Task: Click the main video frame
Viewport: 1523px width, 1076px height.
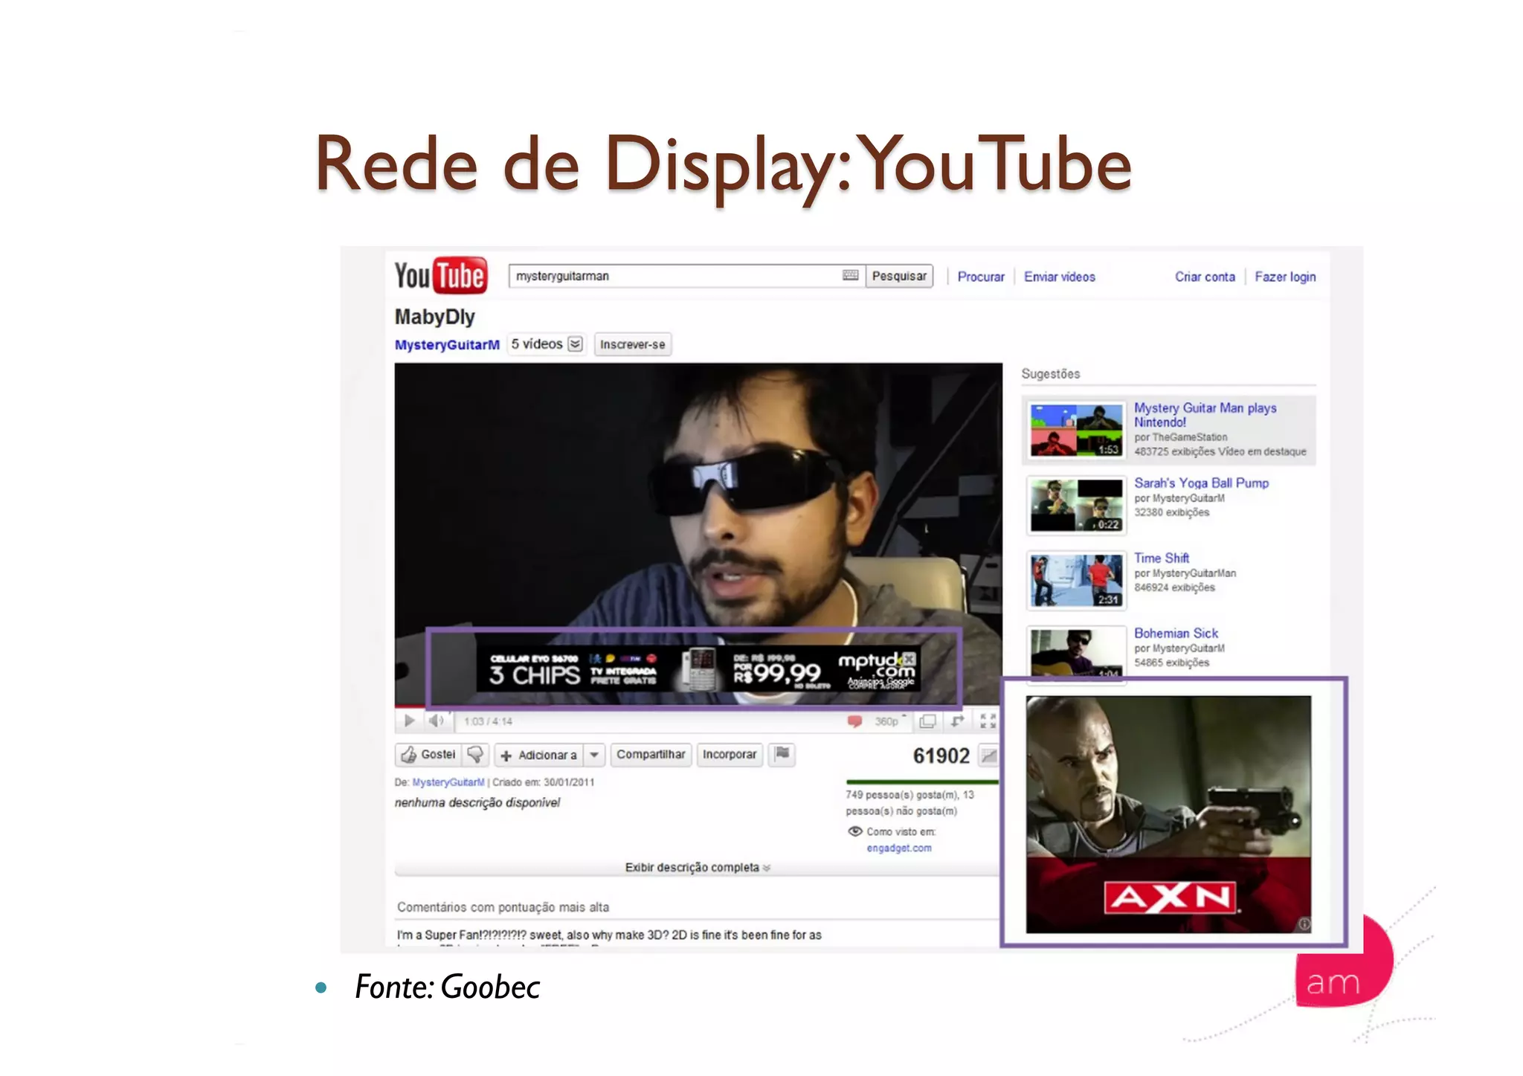Action: (x=698, y=534)
